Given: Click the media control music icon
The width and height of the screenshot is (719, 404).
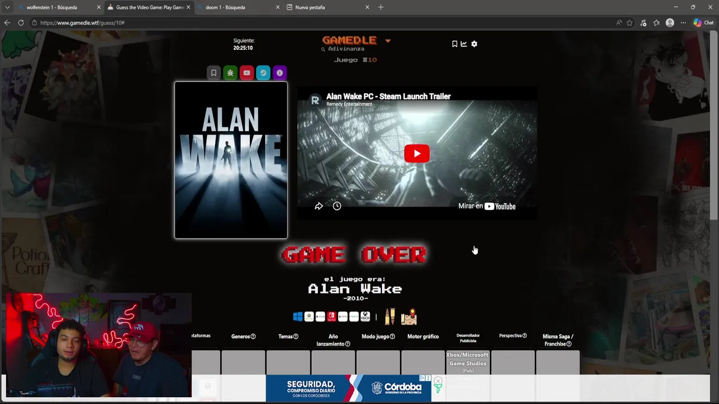Looking at the screenshot, I should coord(643,23).
